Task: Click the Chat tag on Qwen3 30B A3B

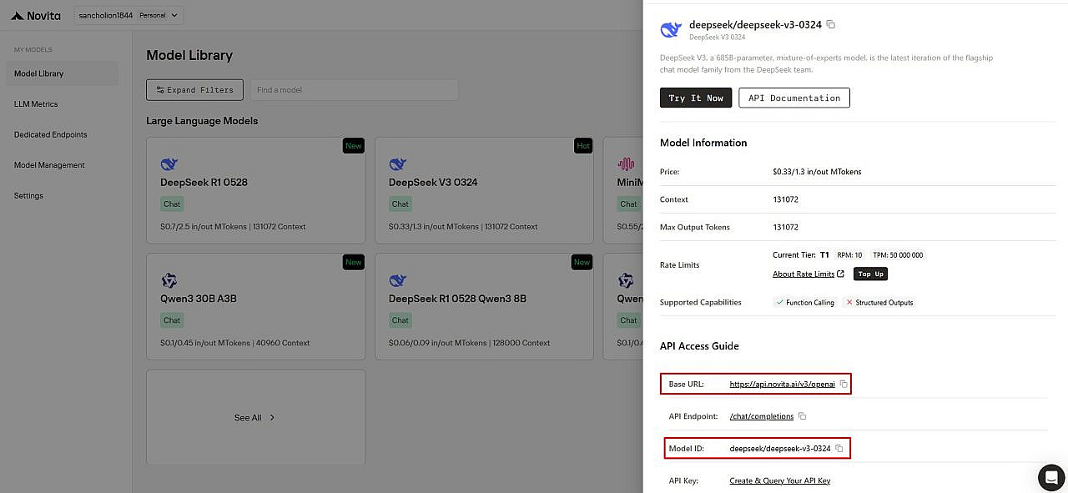Action: (172, 320)
